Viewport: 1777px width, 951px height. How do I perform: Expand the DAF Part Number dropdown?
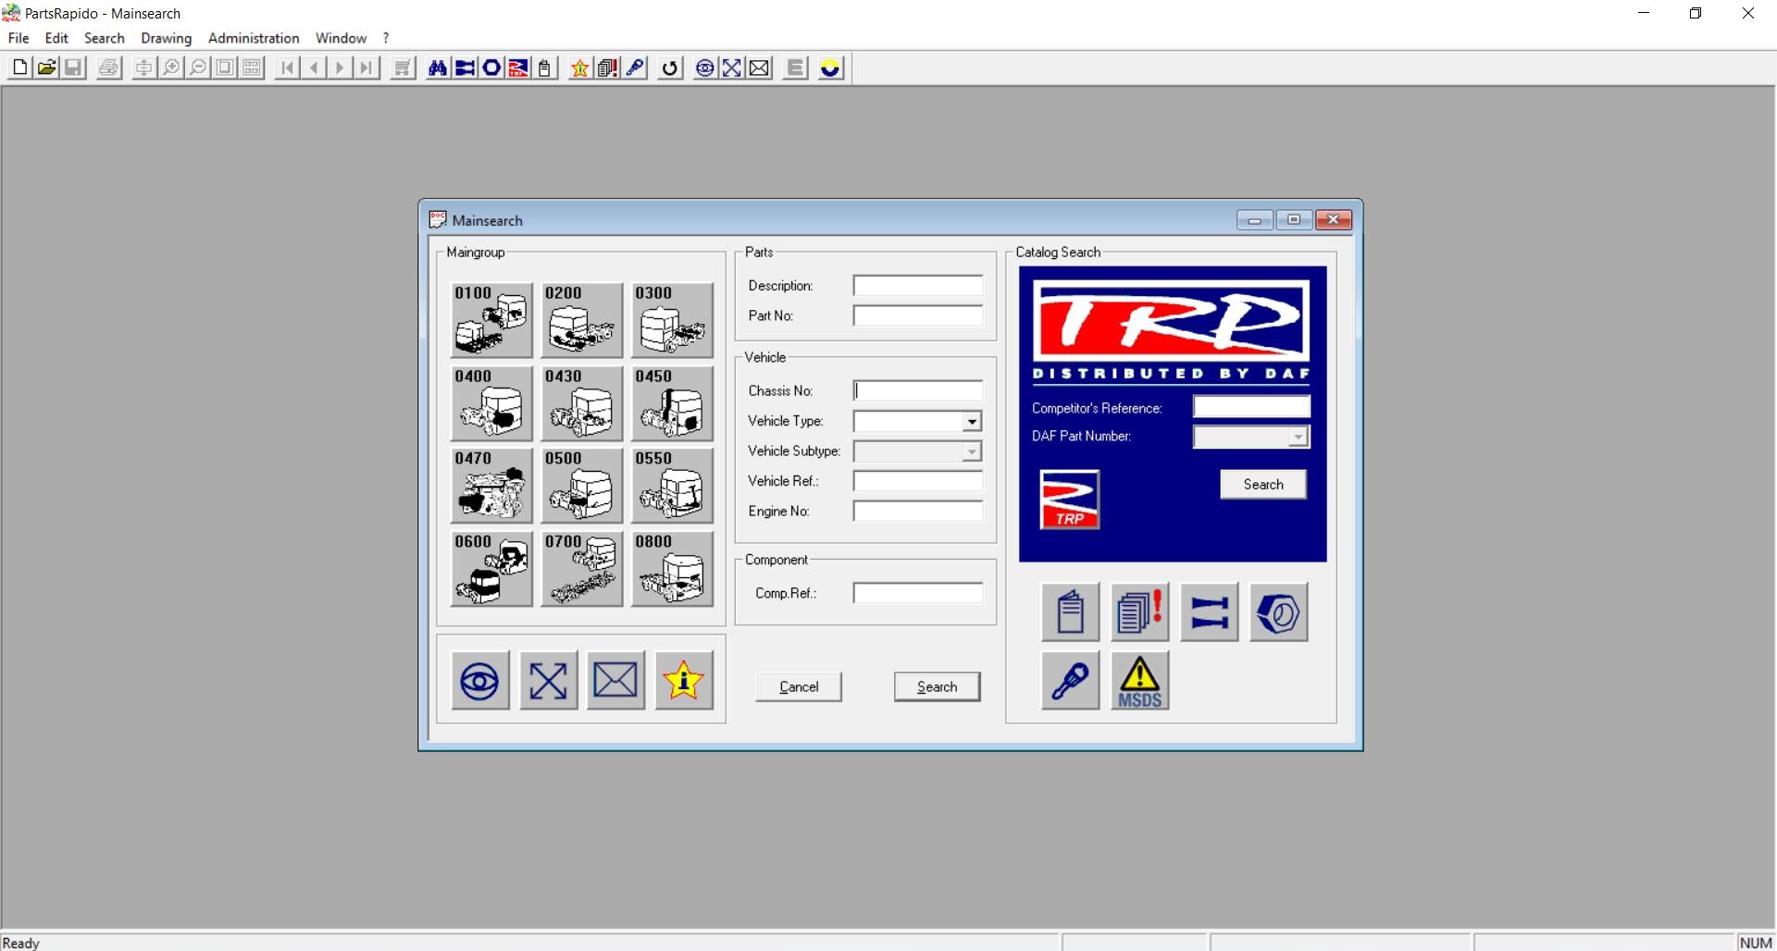click(x=1298, y=438)
